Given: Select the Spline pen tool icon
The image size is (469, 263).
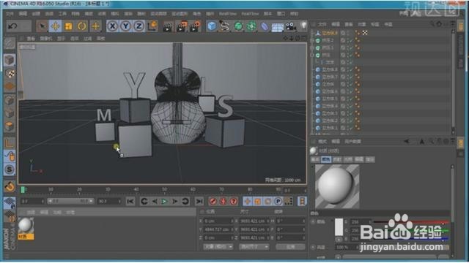Looking at the screenshot, I should click(224, 26).
